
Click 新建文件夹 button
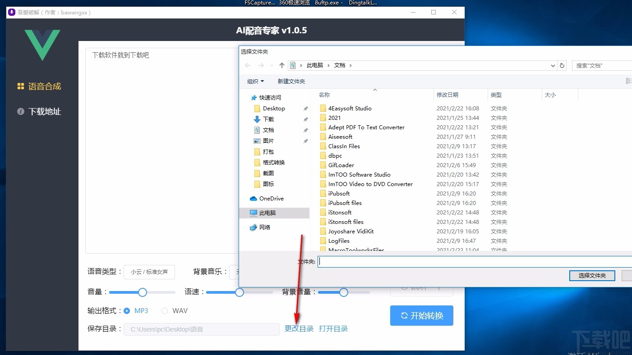click(291, 82)
